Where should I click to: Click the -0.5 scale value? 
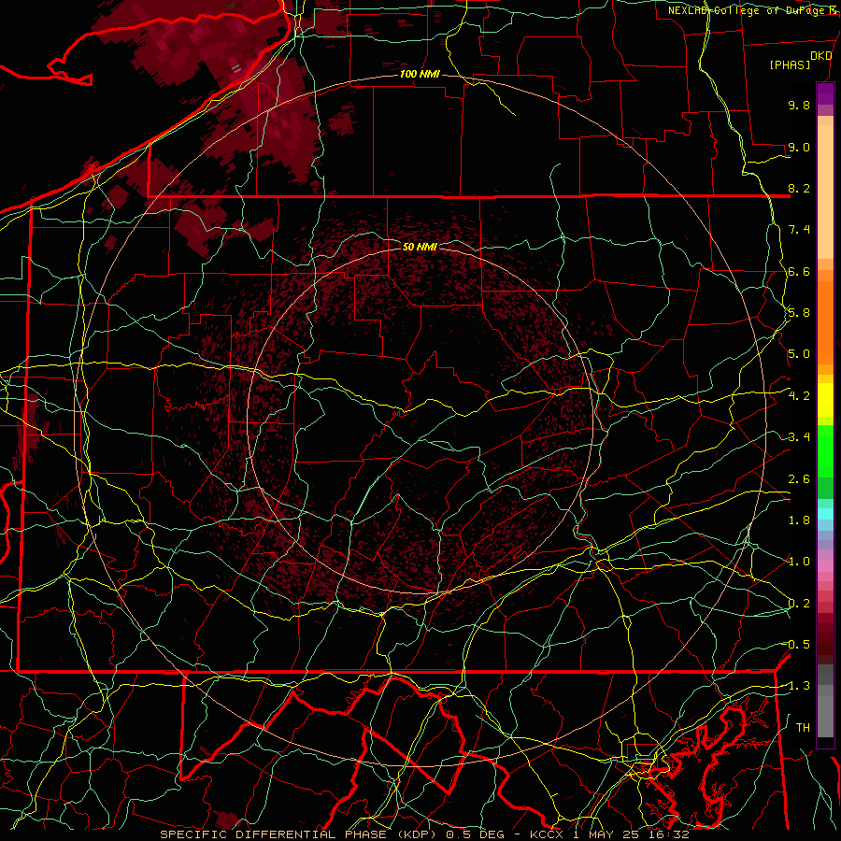tap(796, 645)
